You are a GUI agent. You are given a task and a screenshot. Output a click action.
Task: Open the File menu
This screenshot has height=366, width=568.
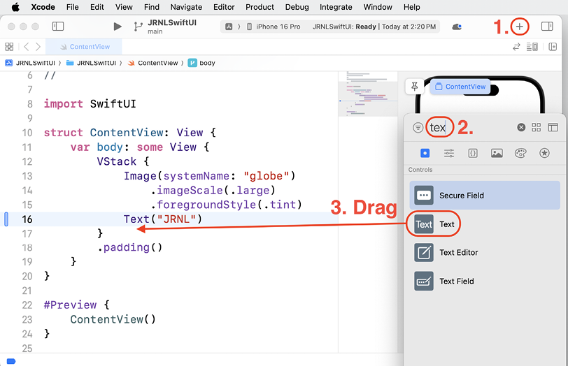pyautogui.click(x=73, y=7)
